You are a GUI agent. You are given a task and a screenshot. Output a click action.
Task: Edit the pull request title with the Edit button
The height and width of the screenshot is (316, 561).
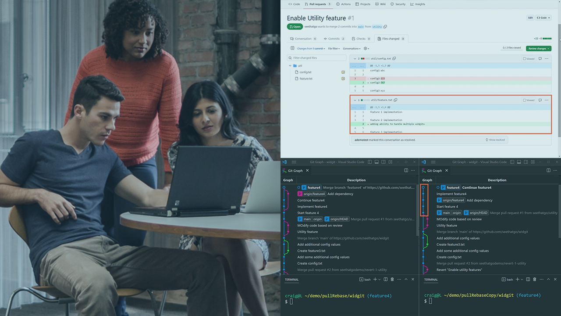coord(530,18)
